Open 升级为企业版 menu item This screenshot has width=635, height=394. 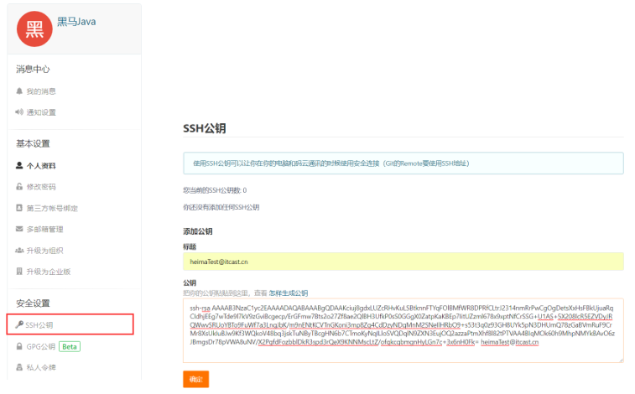tap(48, 272)
